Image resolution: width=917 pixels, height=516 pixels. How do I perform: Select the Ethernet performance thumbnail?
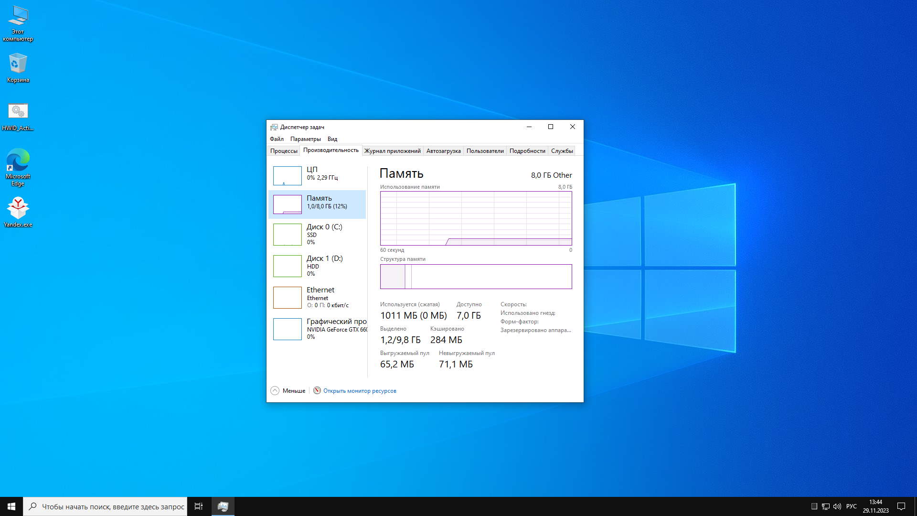pyautogui.click(x=287, y=297)
